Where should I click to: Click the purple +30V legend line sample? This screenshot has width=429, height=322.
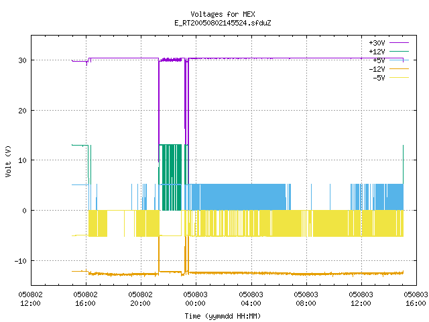[x=399, y=43]
